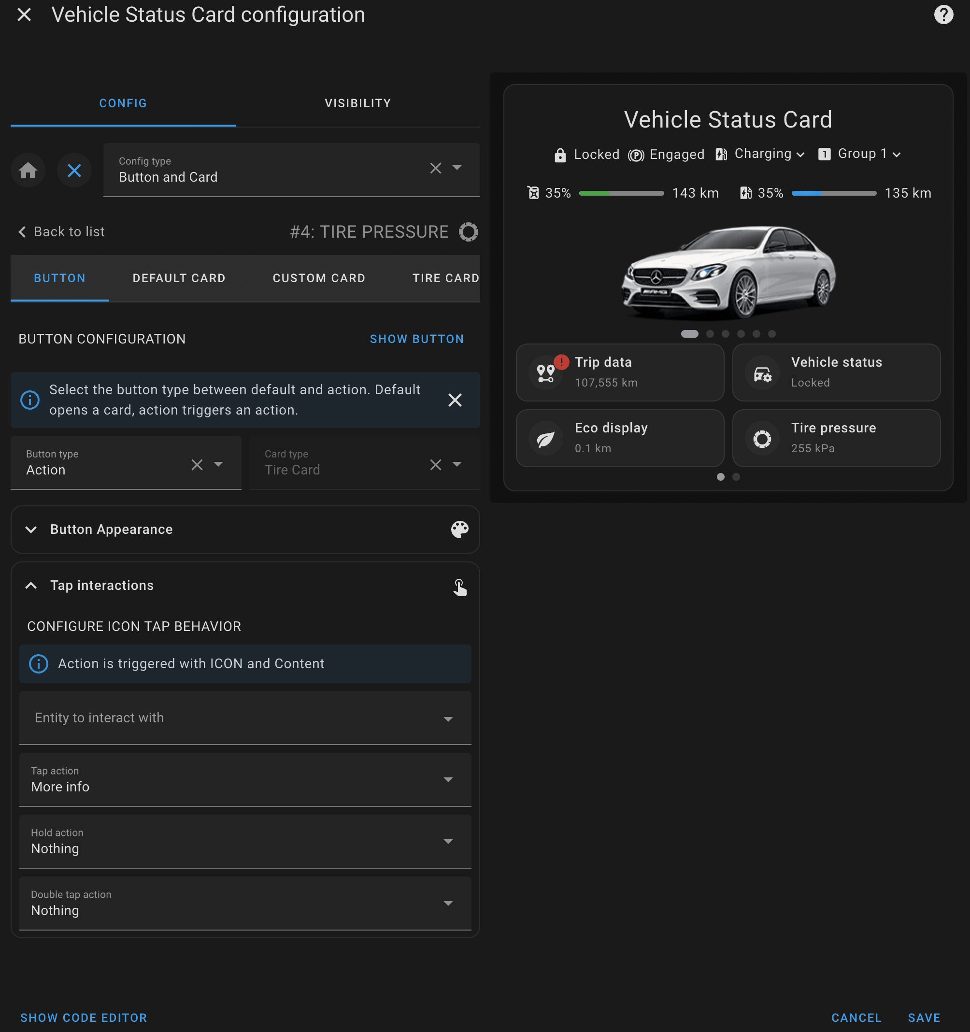Clear the Config type selection
The width and height of the screenshot is (970, 1032).
[x=435, y=168]
